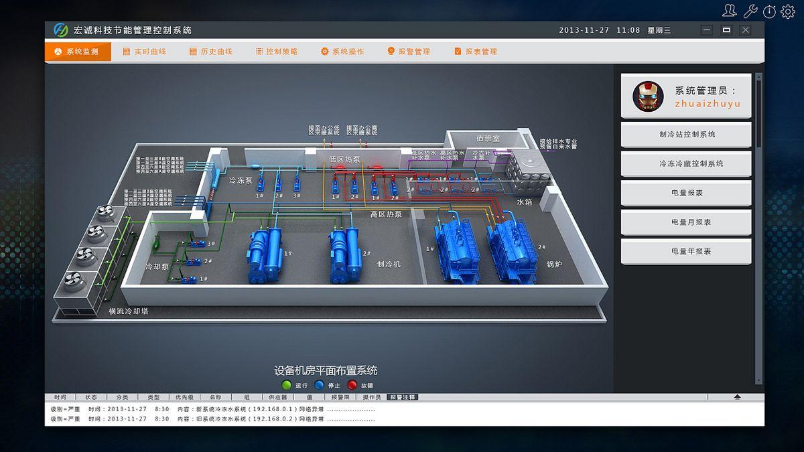Open 冷冻冷藏控制系统 button
Viewport: 804px width, 452px height.
686,164
